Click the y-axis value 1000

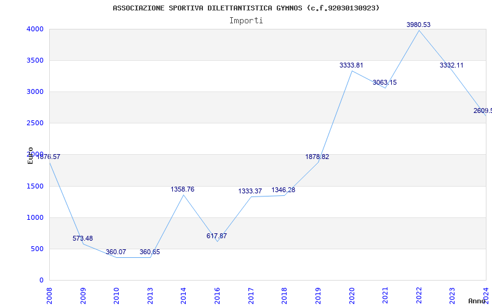pyautogui.click(x=35, y=218)
